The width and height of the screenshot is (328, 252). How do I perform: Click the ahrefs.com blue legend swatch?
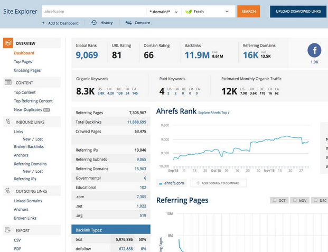[x=161, y=183]
